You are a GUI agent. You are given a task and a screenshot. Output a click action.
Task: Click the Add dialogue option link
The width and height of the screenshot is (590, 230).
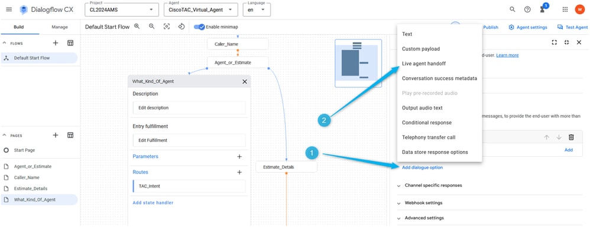coord(422,167)
